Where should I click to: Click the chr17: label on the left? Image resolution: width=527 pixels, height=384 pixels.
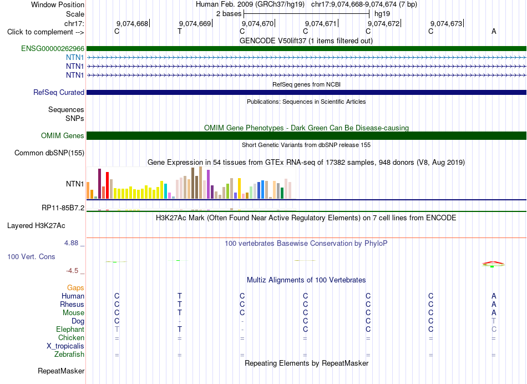[x=74, y=23]
